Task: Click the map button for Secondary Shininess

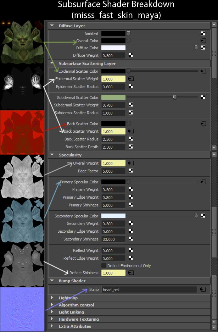Action: 131,239
